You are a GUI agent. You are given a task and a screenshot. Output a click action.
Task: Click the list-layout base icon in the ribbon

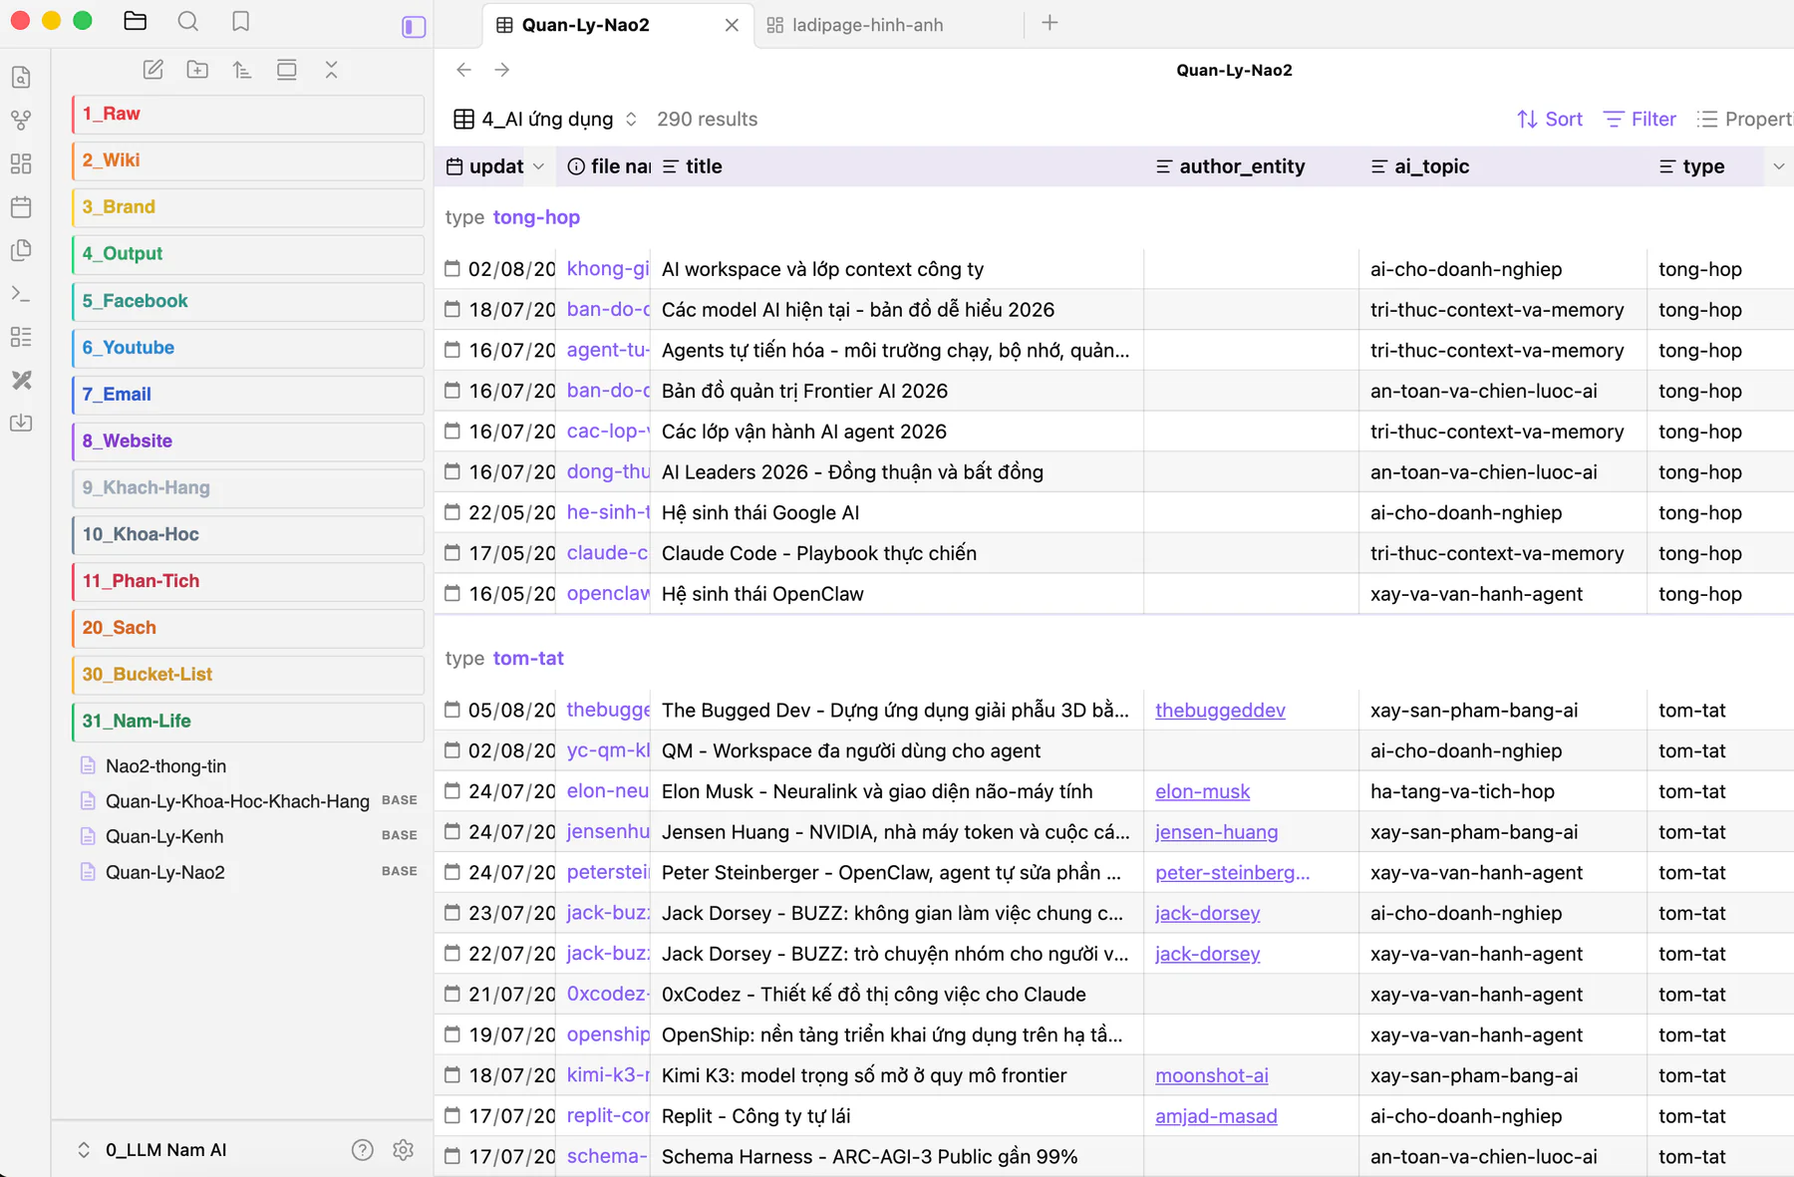pos(21,337)
